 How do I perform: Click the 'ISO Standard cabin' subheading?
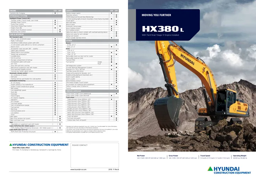point(36,37)
